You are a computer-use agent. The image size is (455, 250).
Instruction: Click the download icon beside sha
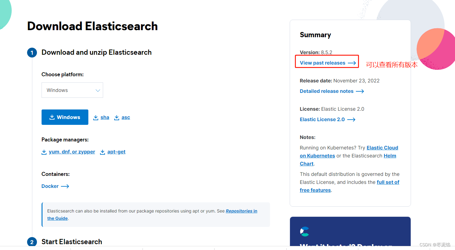pyautogui.click(x=96, y=117)
